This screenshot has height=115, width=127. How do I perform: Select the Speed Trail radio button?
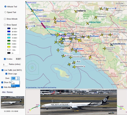click(5, 12)
